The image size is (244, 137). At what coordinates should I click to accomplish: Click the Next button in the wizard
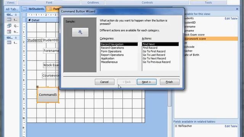point(146,82)
